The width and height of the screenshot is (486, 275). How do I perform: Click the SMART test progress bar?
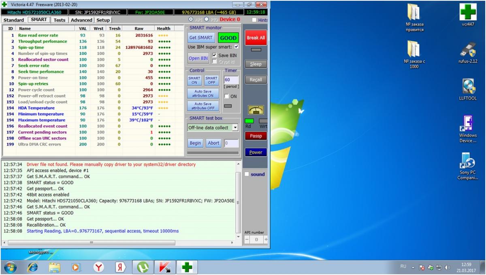213,153
